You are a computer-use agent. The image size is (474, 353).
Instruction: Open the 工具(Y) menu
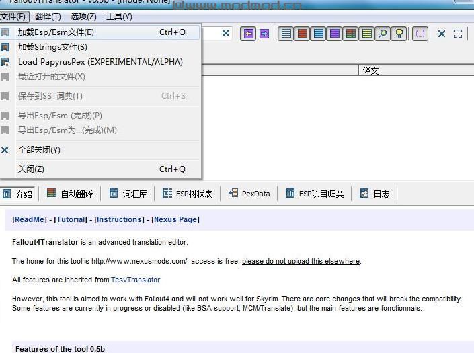pos(119,17)
